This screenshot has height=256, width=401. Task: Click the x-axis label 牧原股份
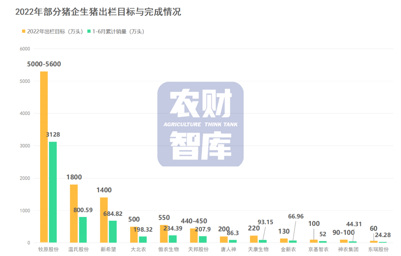[x=48, y=249]
